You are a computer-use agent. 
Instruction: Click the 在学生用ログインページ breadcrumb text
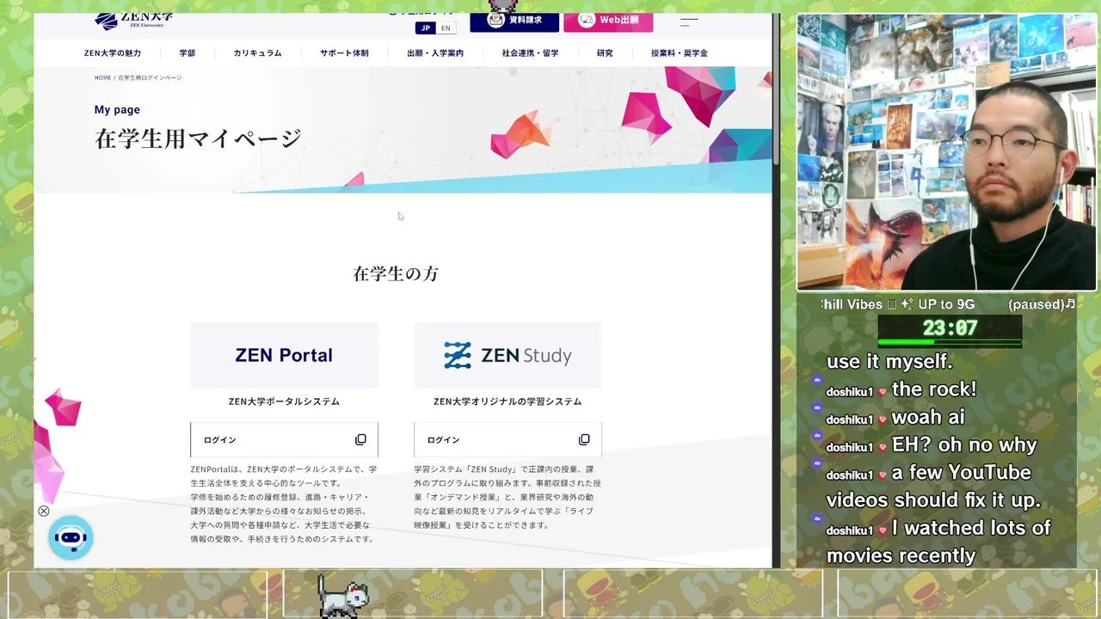150,77
